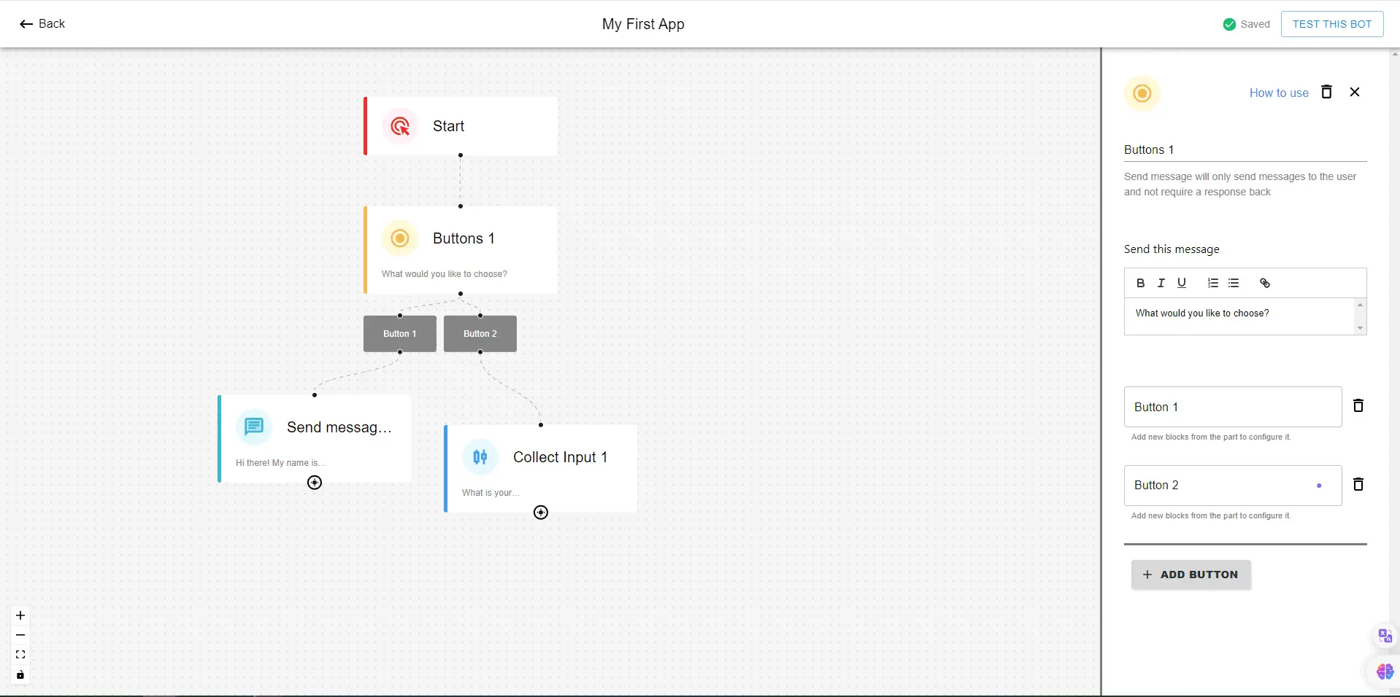1400x697 pixels.
Task: Insert a numbered list in message editor
Action: point(1213,283)
